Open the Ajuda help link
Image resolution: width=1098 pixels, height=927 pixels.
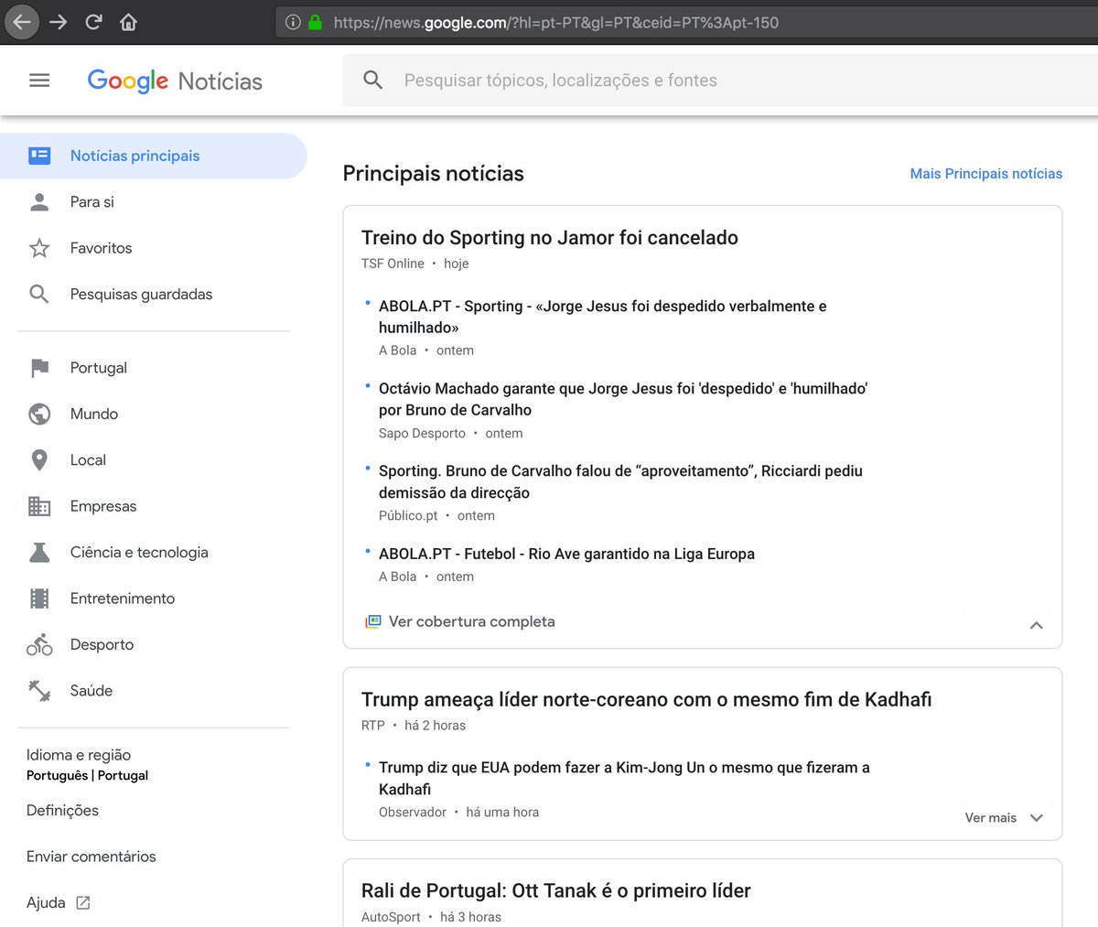(46, 903)
